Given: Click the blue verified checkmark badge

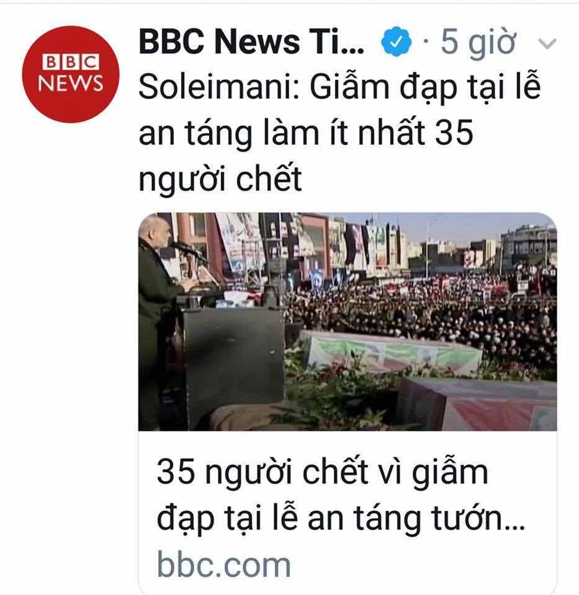Looking at the screenshot, I should point(397,42).
